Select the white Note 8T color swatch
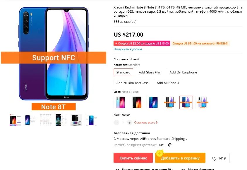The width and height of the screenshot is (247, 170). coord(203,102)
